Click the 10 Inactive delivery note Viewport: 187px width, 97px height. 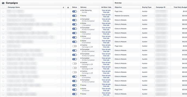point(86,91)
